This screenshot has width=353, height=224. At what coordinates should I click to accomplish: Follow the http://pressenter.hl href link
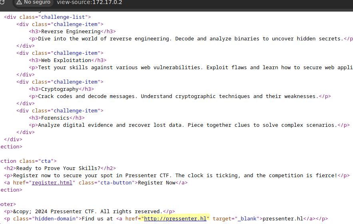click(x=175, y=219)
